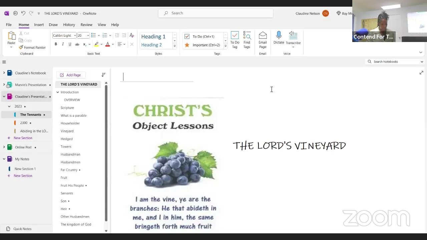The width and height of the screenshot is (427, 240).
Task: Click the Back arrow in the title bar
Action: coord(15,13)
